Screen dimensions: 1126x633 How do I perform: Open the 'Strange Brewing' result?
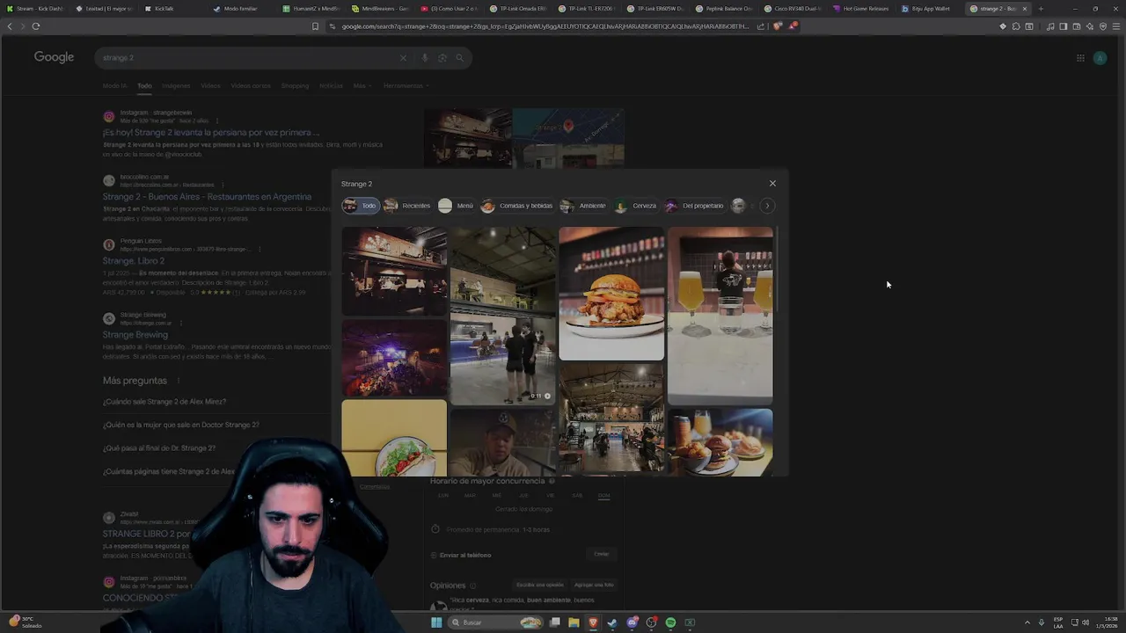135,335
